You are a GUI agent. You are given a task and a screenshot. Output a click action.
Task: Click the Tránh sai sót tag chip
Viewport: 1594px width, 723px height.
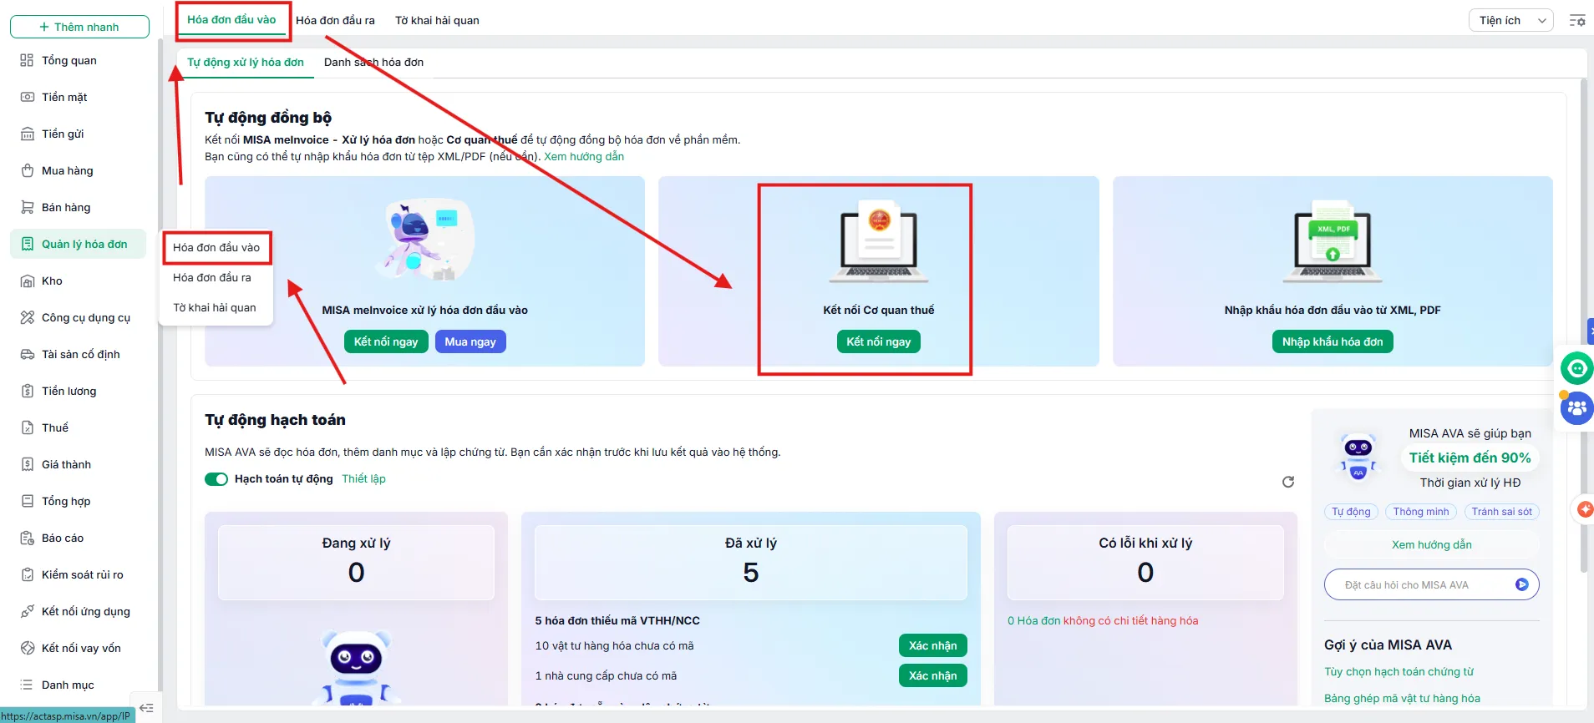click(1502, 512)
